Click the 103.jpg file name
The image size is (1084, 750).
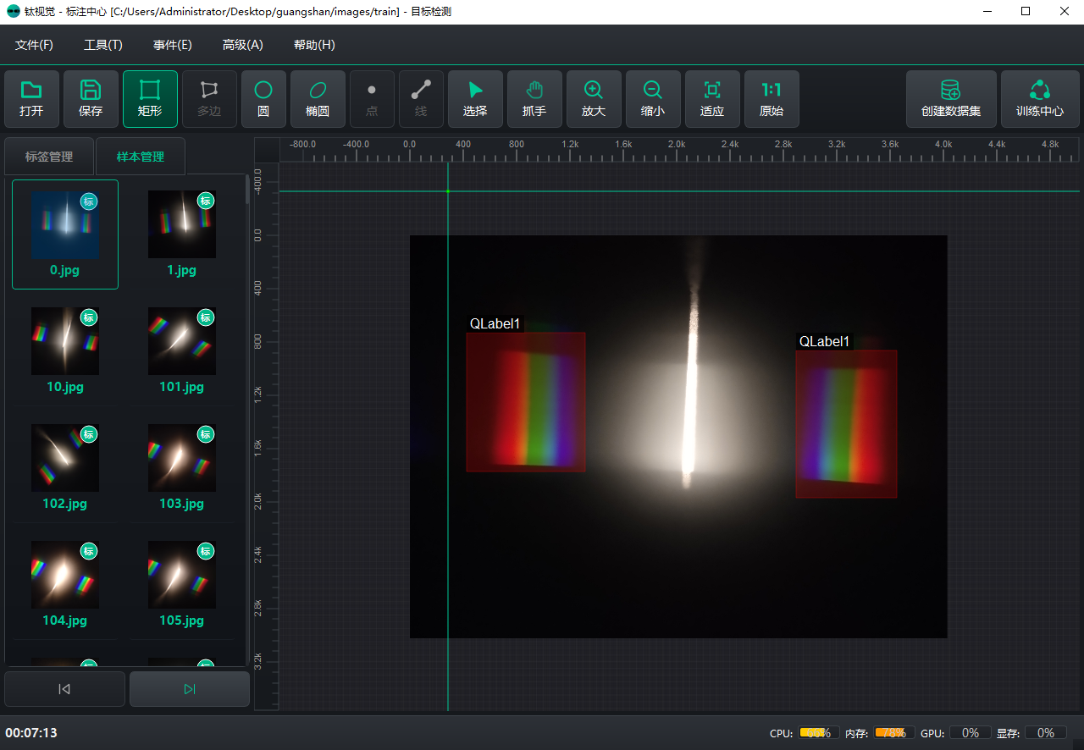pos(182,504)
